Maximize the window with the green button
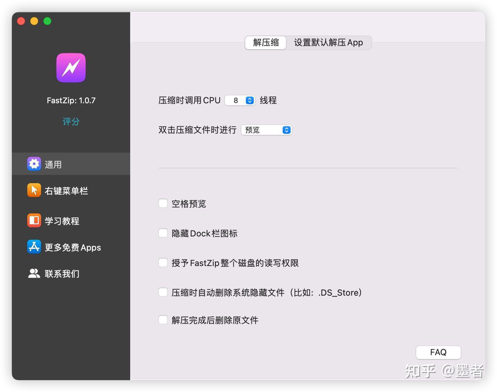This screenshot has width=497, height=392. tap(47, 21)
